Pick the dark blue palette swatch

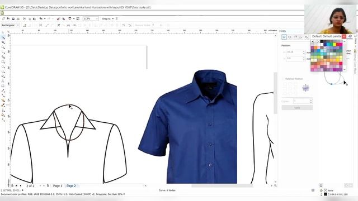(325, 45)
